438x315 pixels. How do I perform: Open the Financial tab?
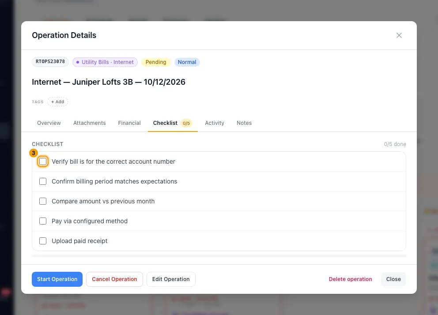[129, 123]
